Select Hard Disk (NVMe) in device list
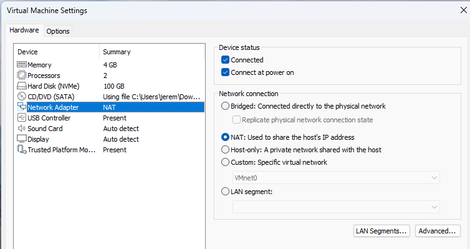 [x=110, y=86]
